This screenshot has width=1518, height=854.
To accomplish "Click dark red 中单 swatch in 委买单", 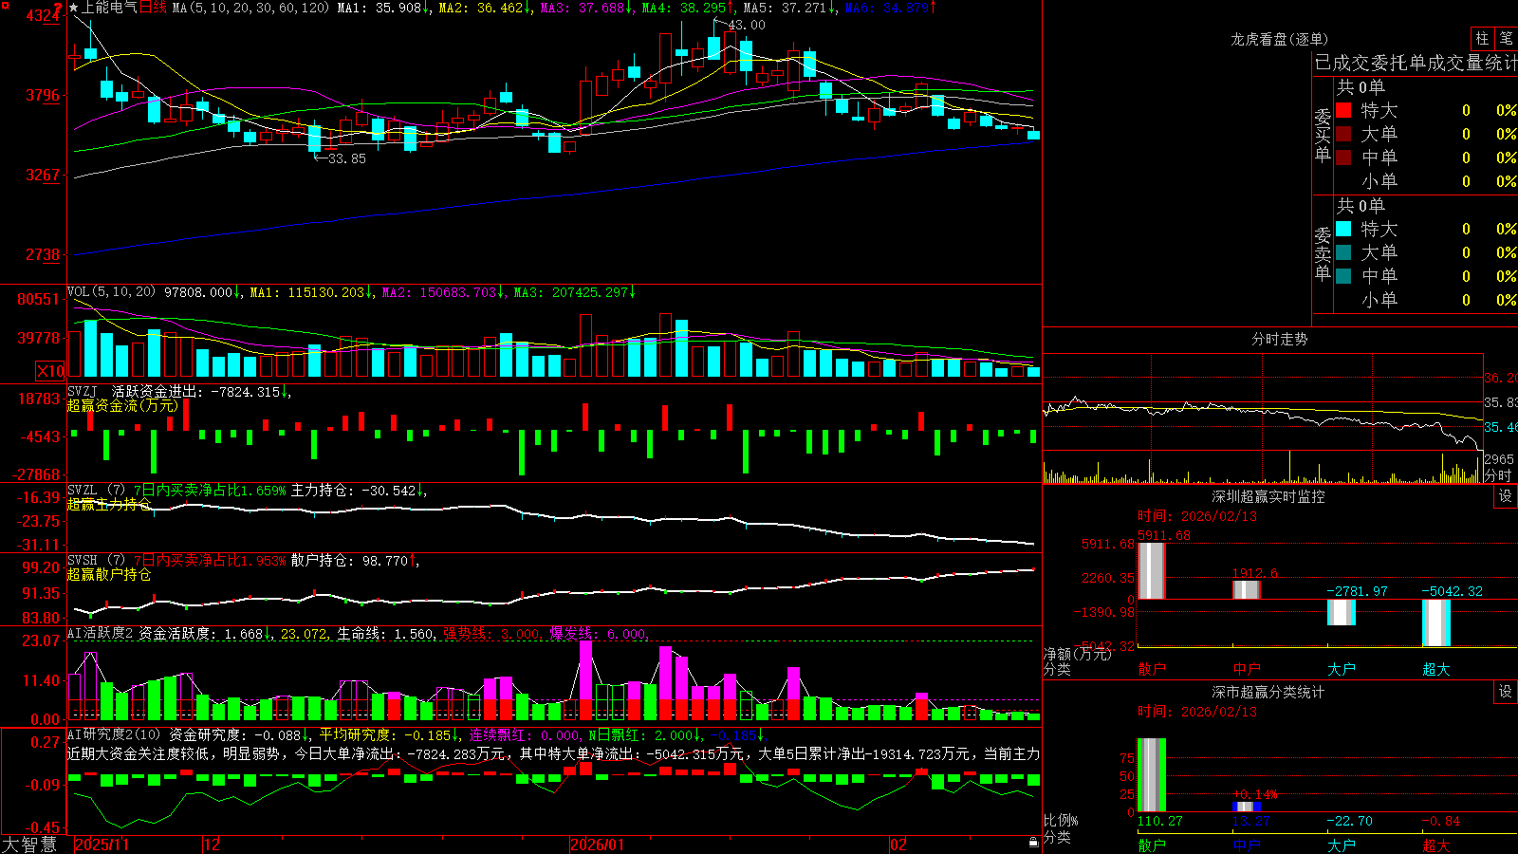I will (1343, 158).
